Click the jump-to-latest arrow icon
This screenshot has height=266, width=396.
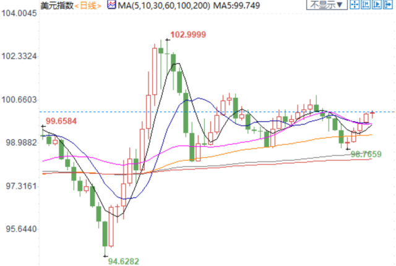coord(388,4)
